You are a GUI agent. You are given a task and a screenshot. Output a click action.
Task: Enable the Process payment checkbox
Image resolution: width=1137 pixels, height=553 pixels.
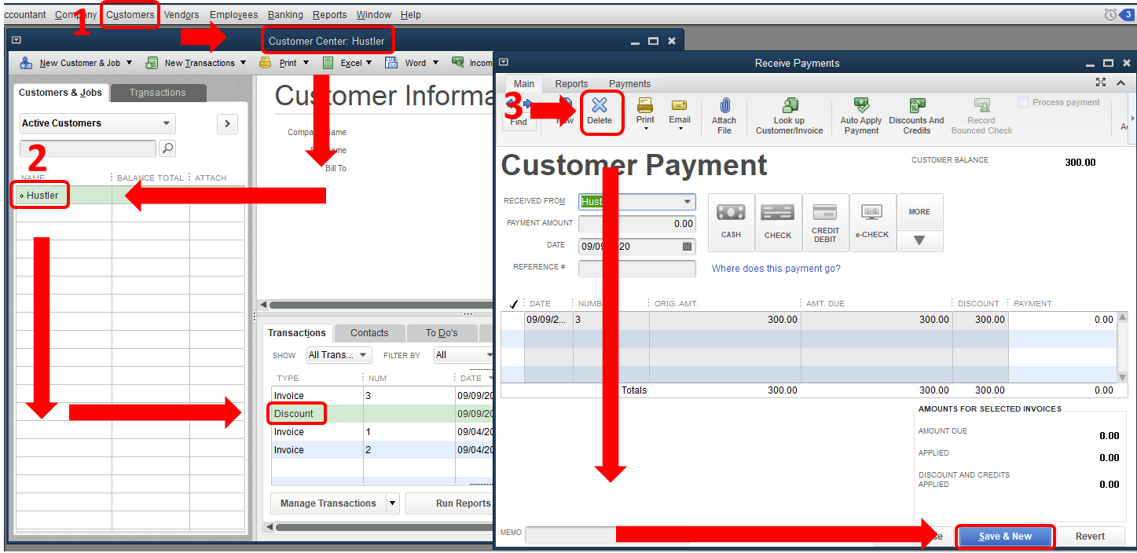point(1022,101)
